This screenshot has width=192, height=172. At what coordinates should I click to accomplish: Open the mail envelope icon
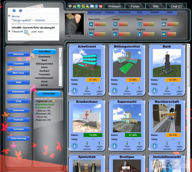92,6
